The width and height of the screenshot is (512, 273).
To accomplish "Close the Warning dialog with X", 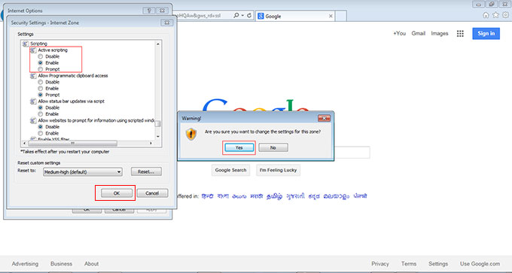I will tap(324, 118).
